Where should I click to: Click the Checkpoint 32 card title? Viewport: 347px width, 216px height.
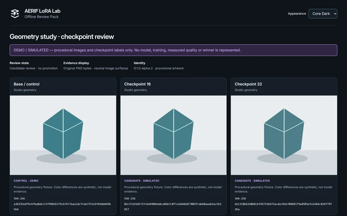point(248,84)
